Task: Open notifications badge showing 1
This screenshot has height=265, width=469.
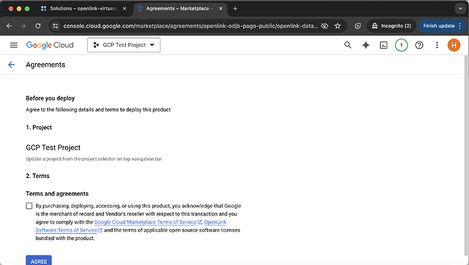Action: coord(401,45)
